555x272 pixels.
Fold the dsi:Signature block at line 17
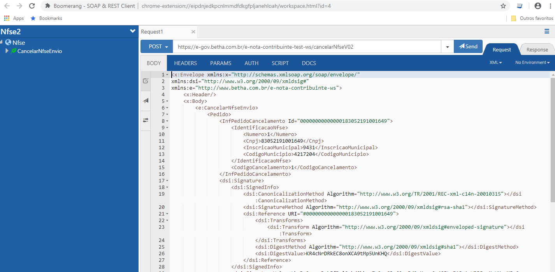pos(167,181)
